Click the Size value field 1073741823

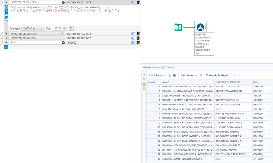[60, 28]
